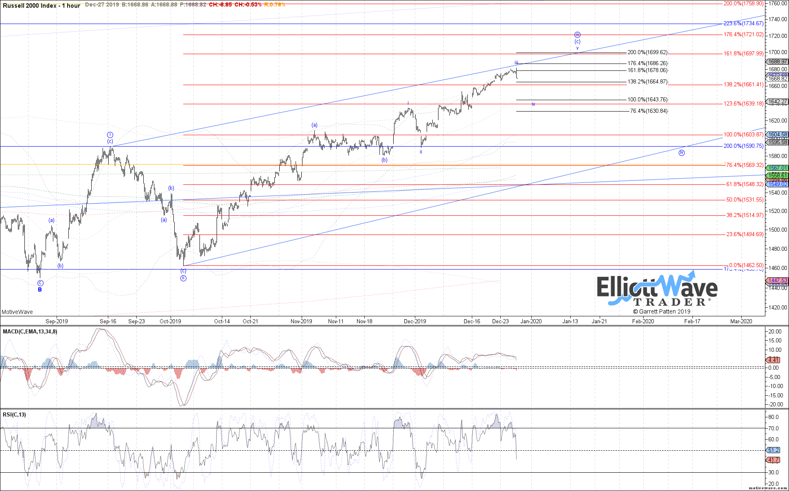Click the green 1567.01 price tag
The height and width of the screenshot is (491, 789).
pos(777,168)
